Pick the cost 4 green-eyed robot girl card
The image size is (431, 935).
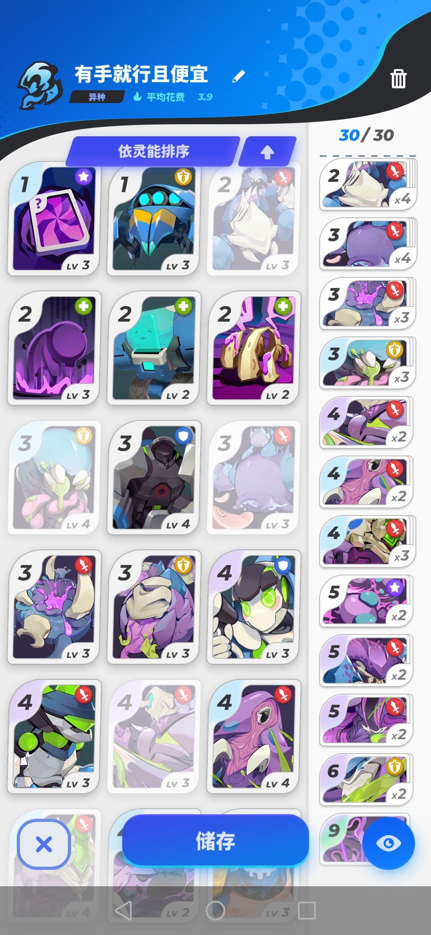click(x=253, y=607)
